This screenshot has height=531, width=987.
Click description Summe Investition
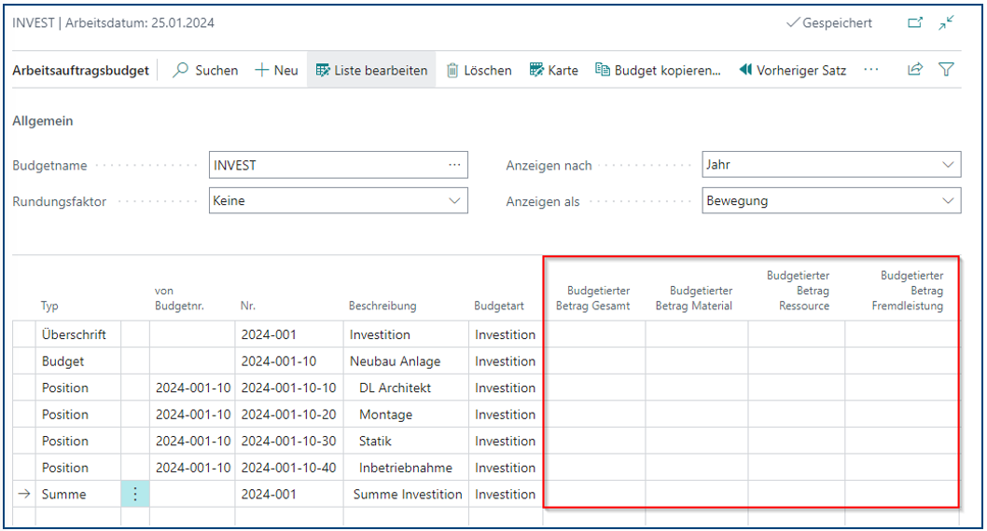408,494
